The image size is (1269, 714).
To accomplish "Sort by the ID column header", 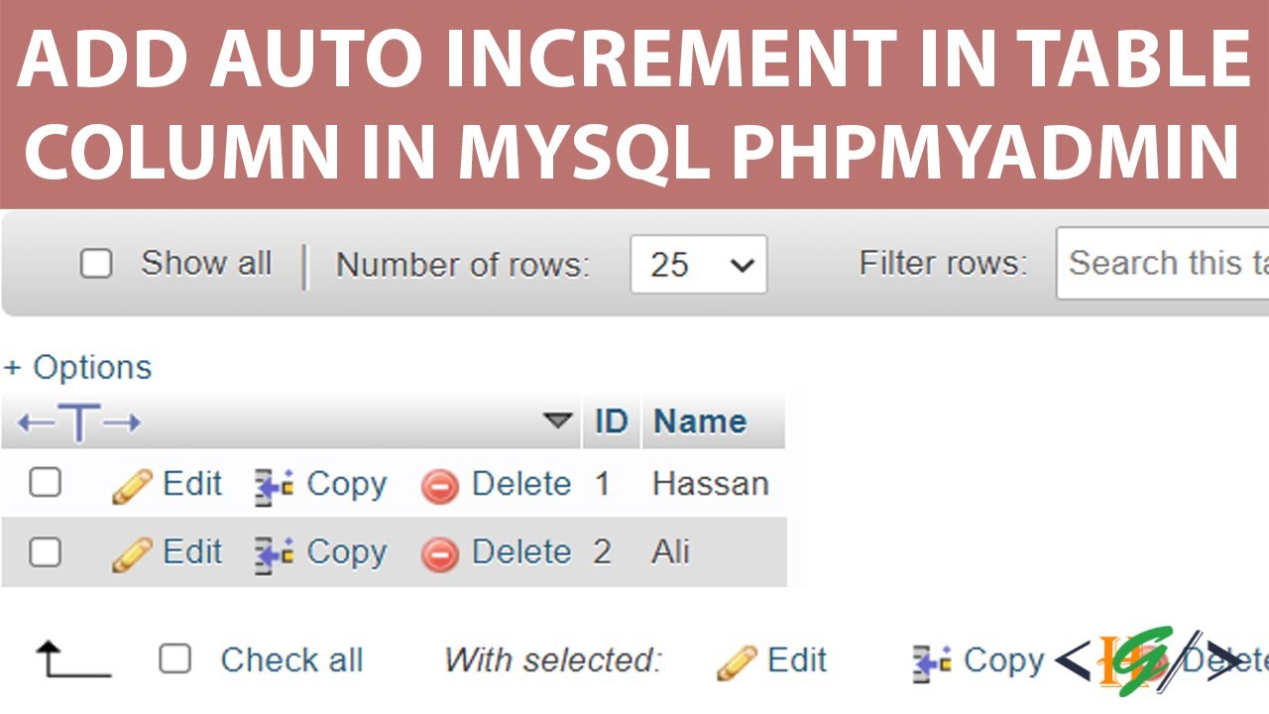I will (x=611, y=421).
